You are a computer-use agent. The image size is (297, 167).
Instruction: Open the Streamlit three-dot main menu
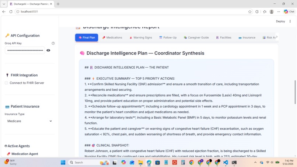[290, 21]
